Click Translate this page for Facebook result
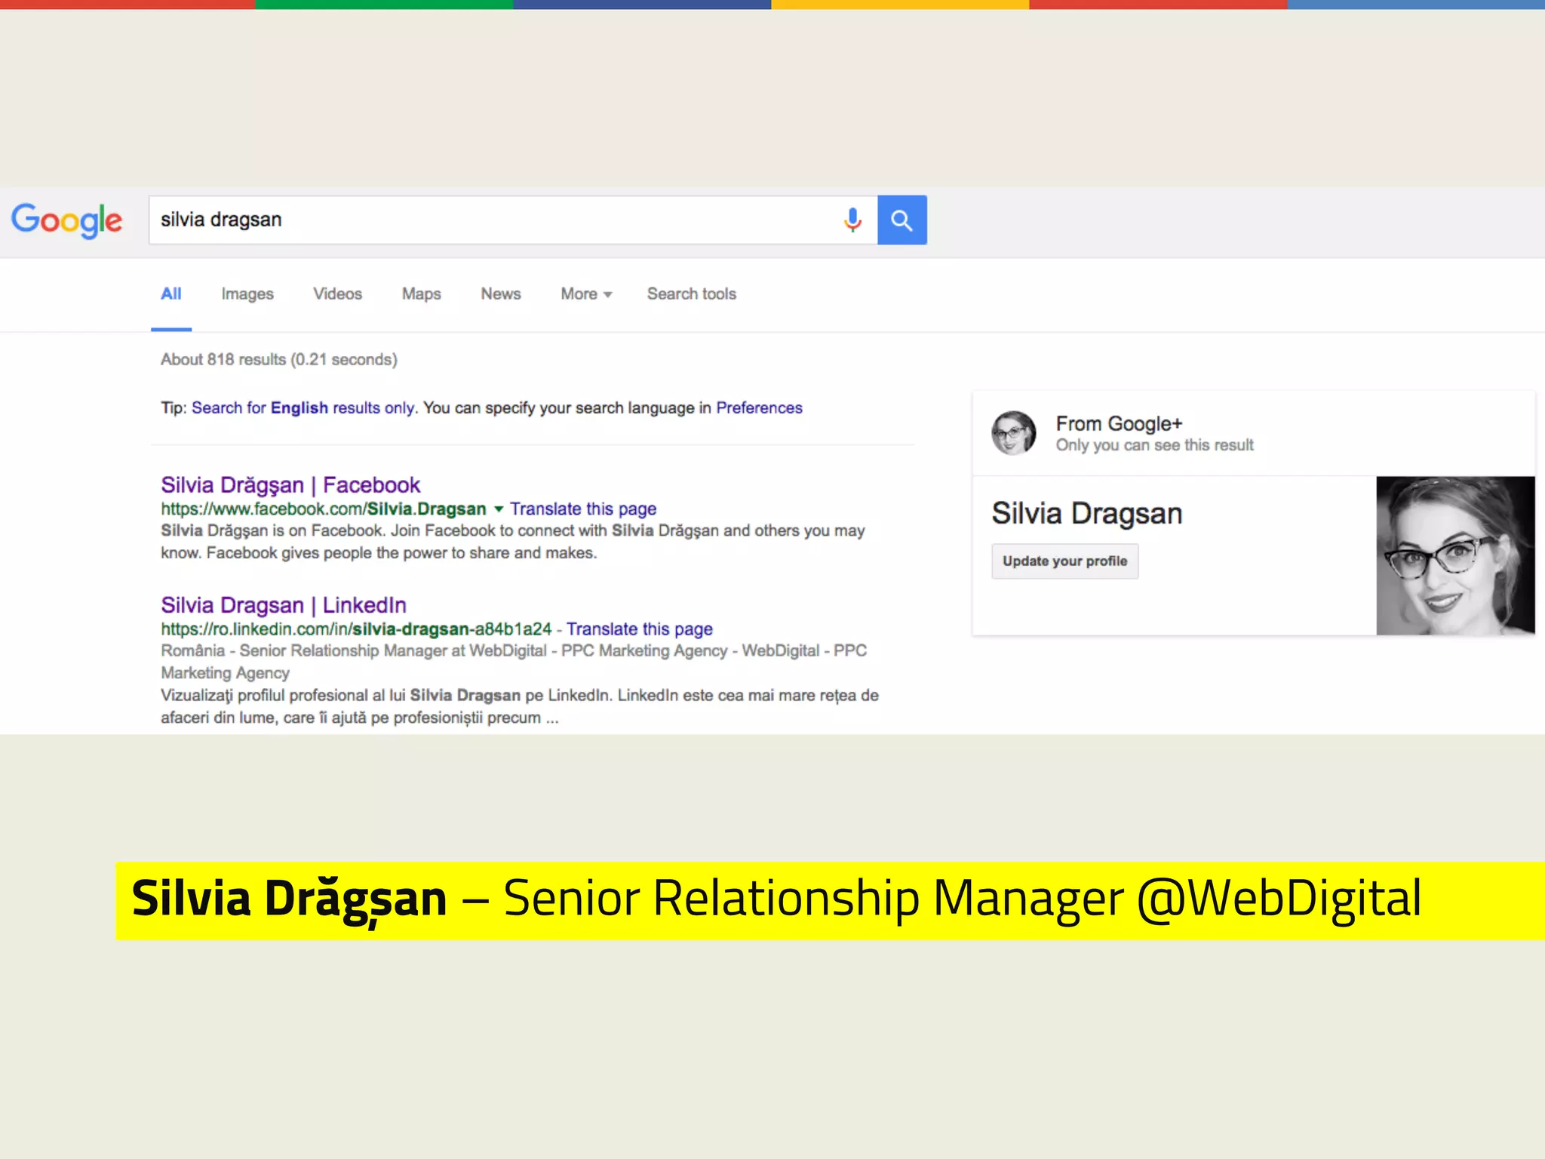The width and height of the screenshot is (1545, 1159). click(583, 509)
